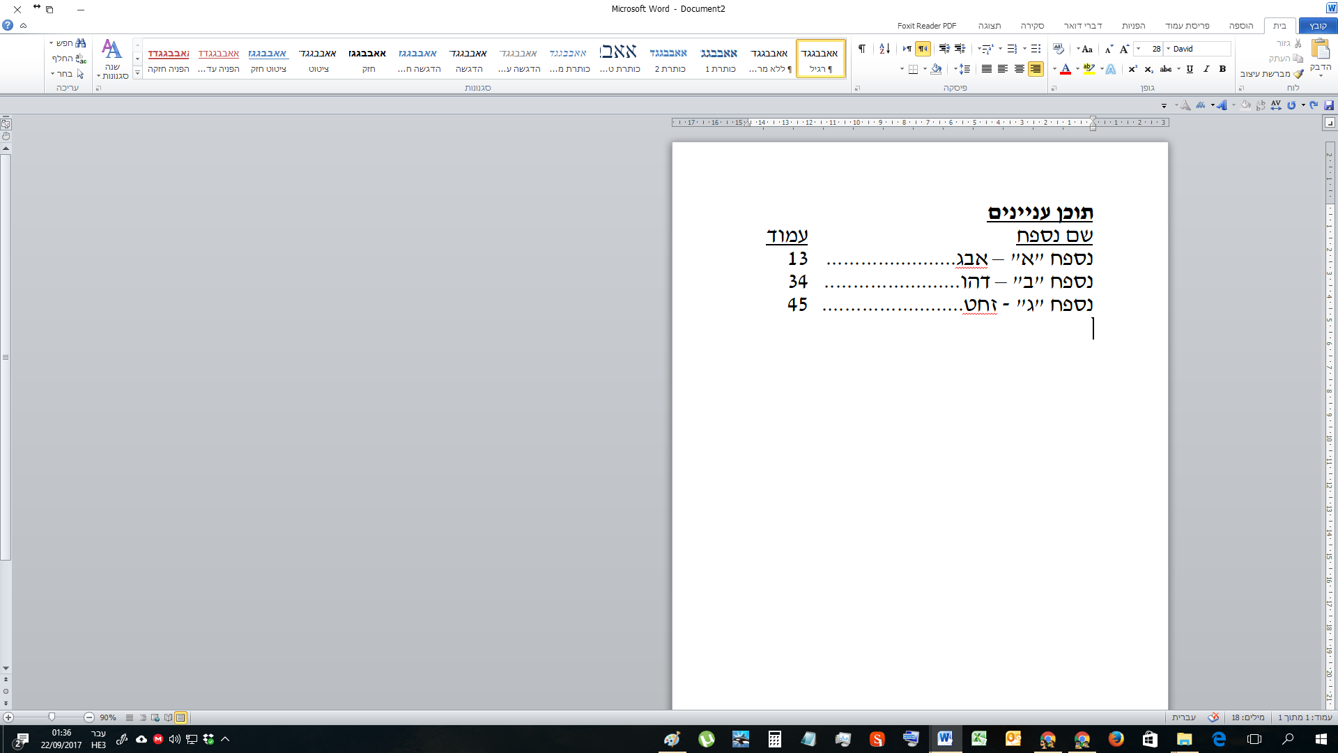Open the Font dialog launcher (גופן)
Viewport: 1338px width, 753px height.
click(1054, 89)
